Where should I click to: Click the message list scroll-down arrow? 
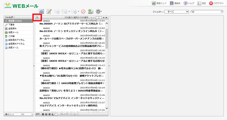[x=107, y=108]
